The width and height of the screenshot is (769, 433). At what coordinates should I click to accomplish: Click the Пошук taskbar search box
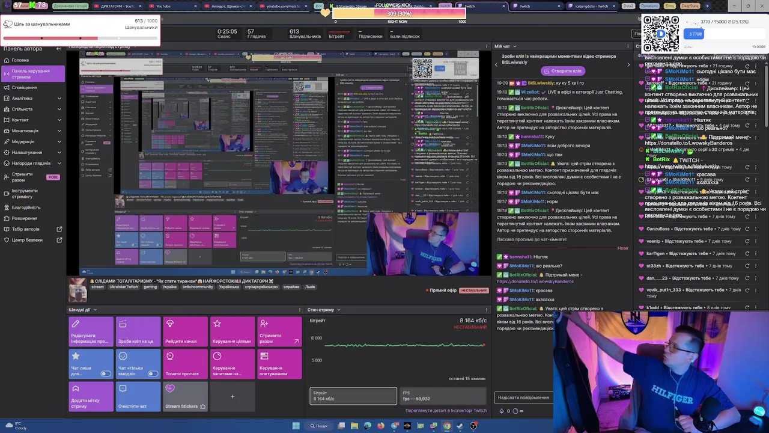point(318,426)
